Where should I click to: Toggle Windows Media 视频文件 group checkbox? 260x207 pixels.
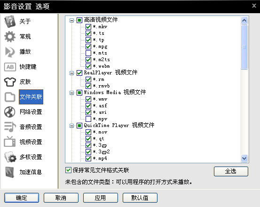79,93
